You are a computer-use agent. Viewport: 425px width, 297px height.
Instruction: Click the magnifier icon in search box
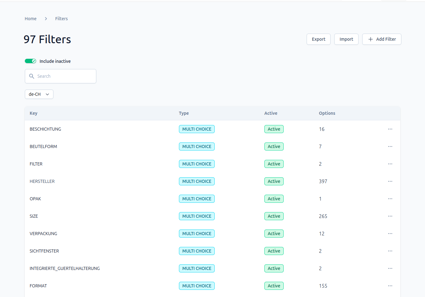click(32, 76)
